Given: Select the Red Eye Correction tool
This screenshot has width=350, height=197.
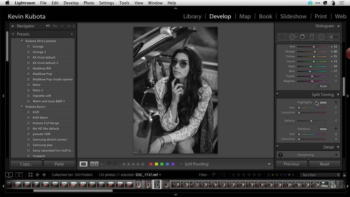Looking at the screenshot, I should coord(302,37).
